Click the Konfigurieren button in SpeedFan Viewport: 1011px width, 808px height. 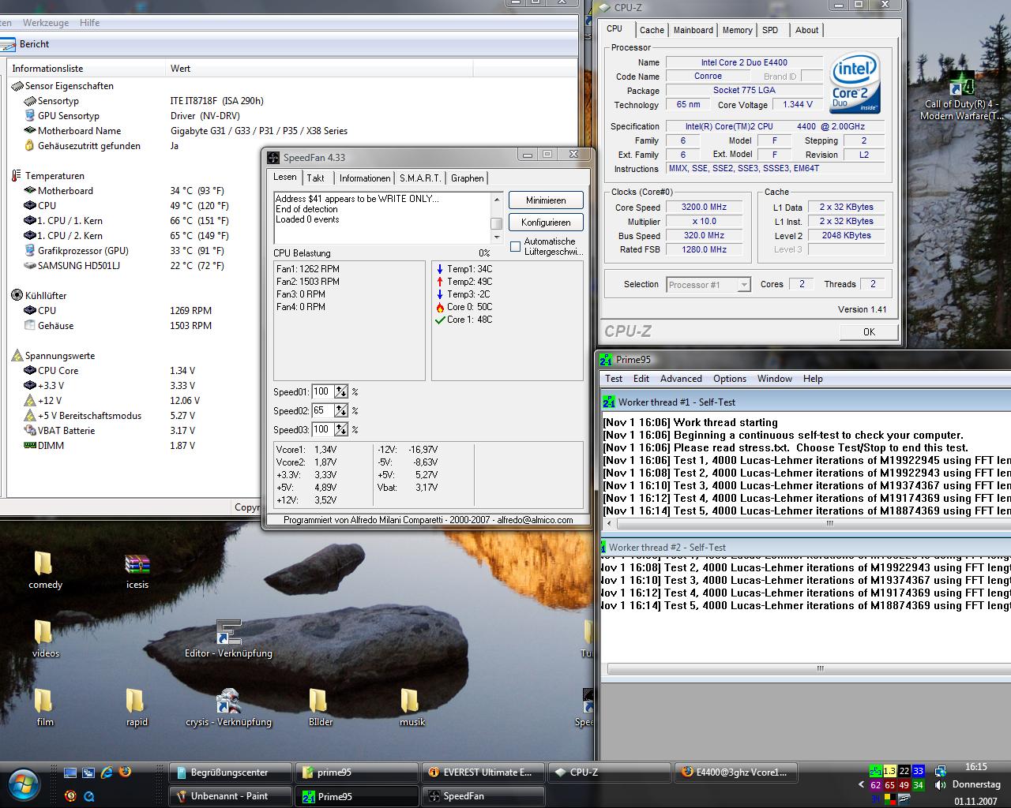pyautogui.click(x=546, y=223)
